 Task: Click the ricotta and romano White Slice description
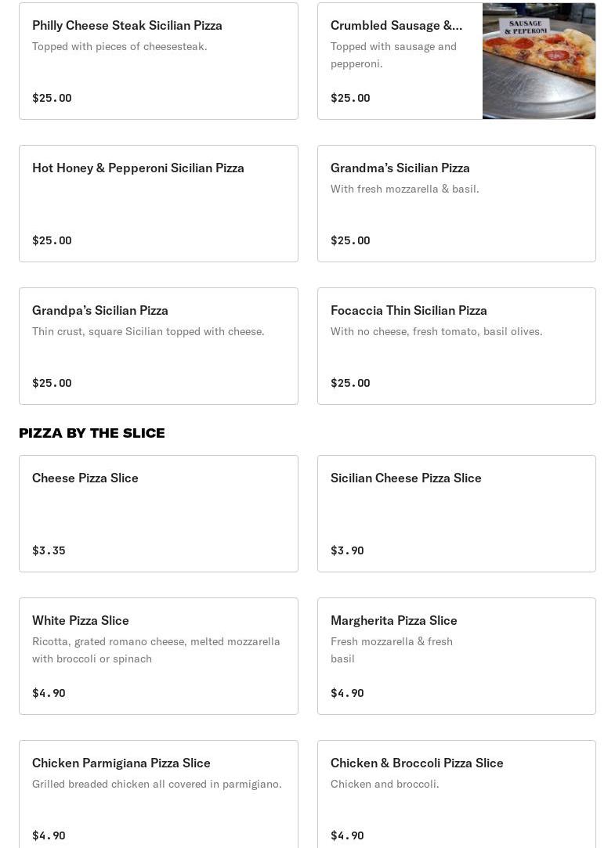pyautogui.click(x=156, y=650)
